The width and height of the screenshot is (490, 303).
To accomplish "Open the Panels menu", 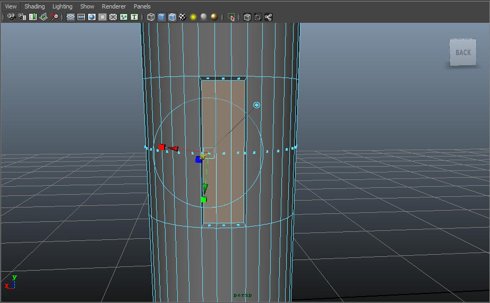I will tap(142, 6).
